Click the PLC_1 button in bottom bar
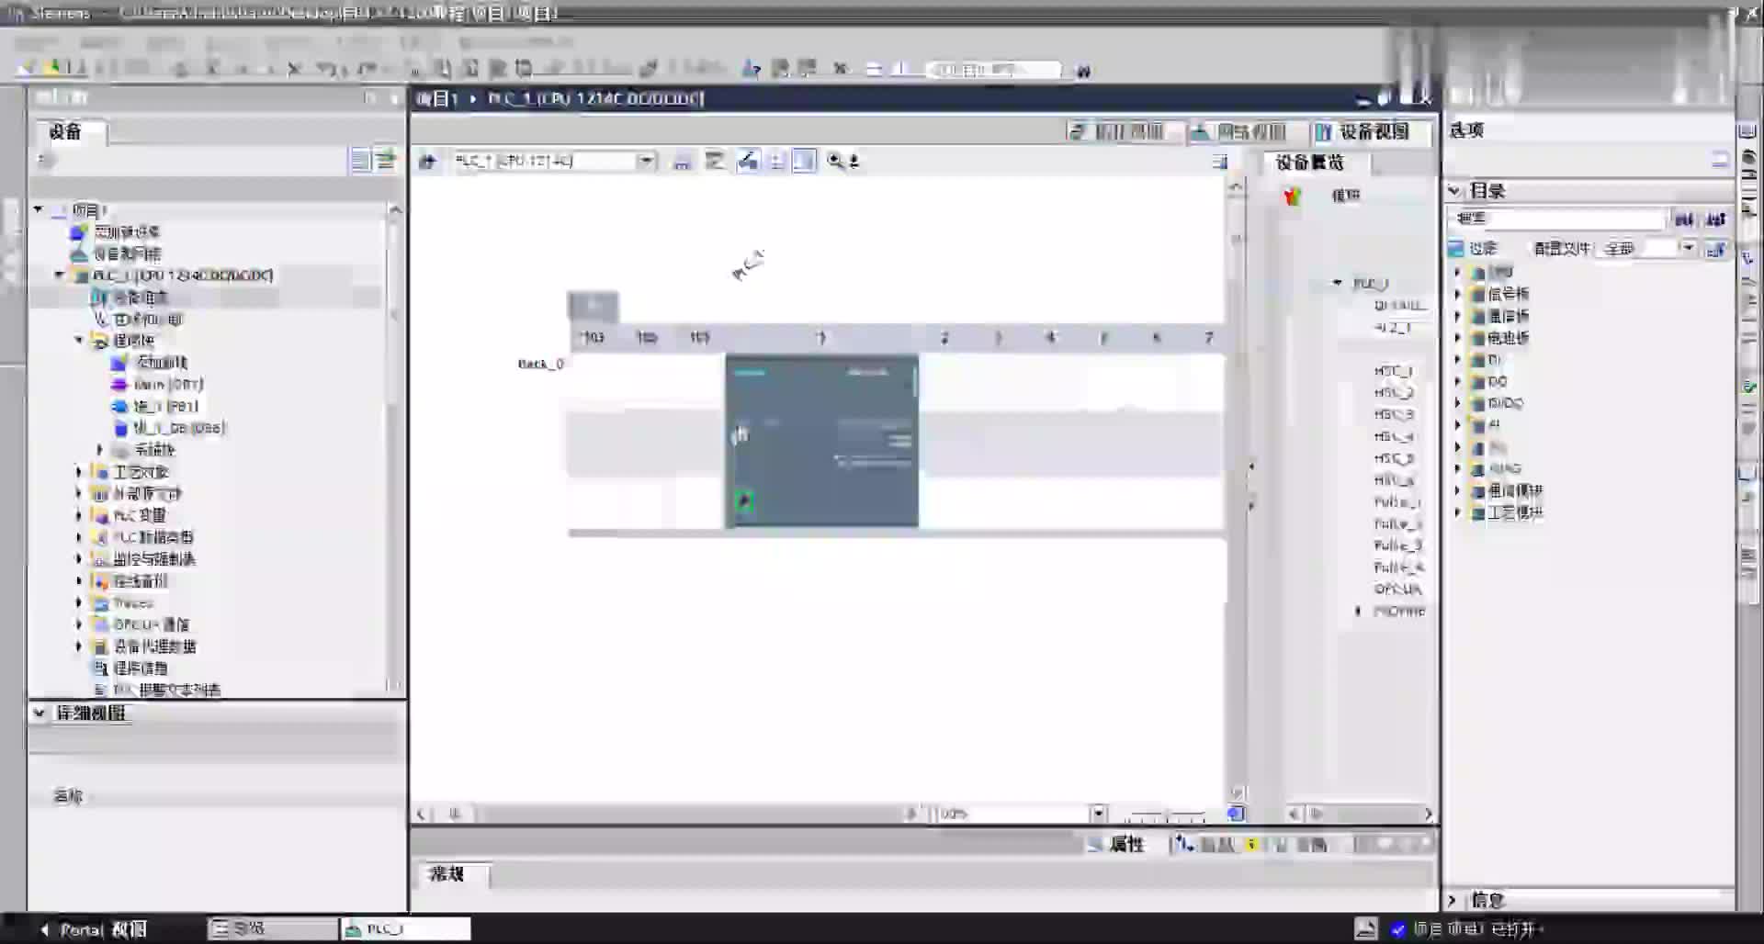Viewport: 1764px width, 944px height. 406,929
